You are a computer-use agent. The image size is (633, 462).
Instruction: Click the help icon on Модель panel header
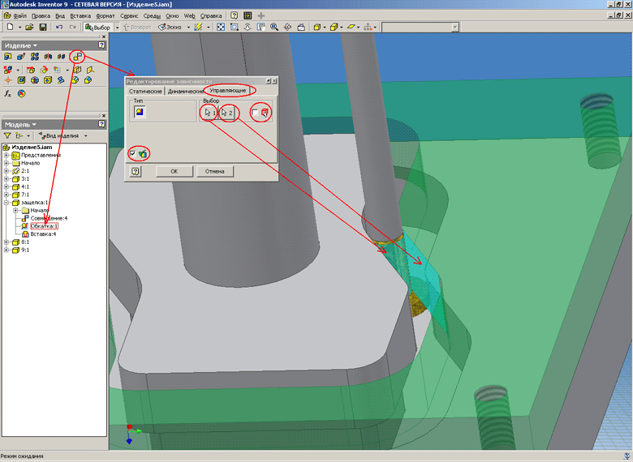point(101,125)
